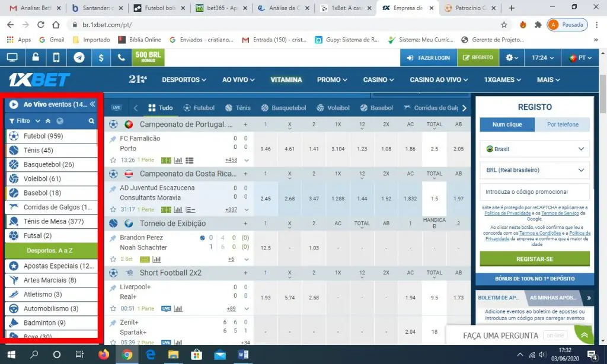
Task: Open the Termos e Condições link
Action: pyautogui.click(x=540, y=233)
